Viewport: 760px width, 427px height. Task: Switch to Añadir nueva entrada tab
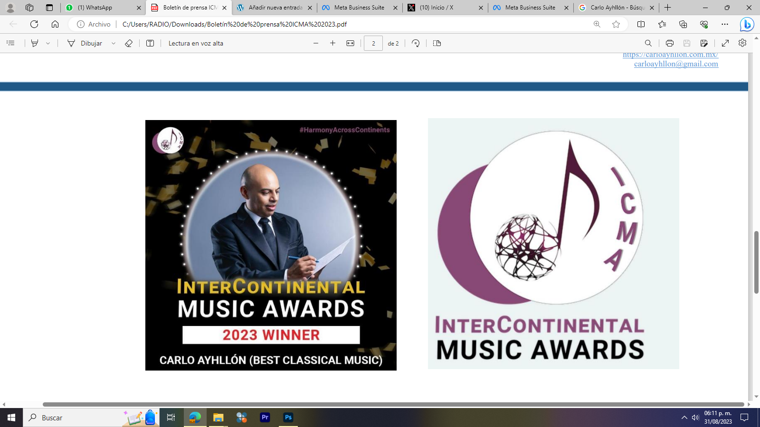coord(275,8)
